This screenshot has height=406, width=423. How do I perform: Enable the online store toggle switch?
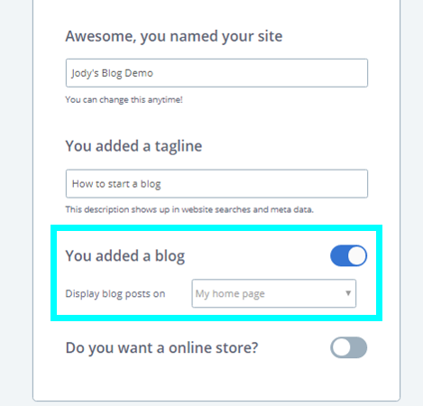pyautogui.click(x=348, y=347)
